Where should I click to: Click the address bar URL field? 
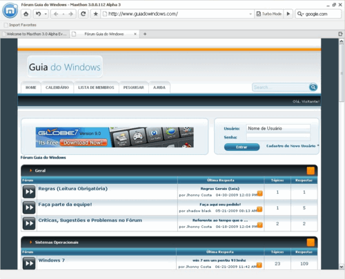177,14
